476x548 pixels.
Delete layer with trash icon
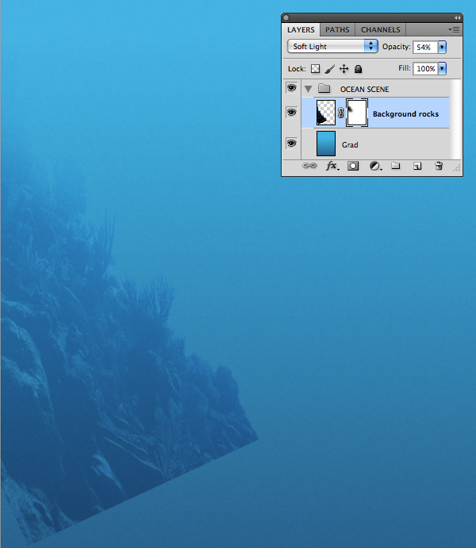(x=439, y=166)
